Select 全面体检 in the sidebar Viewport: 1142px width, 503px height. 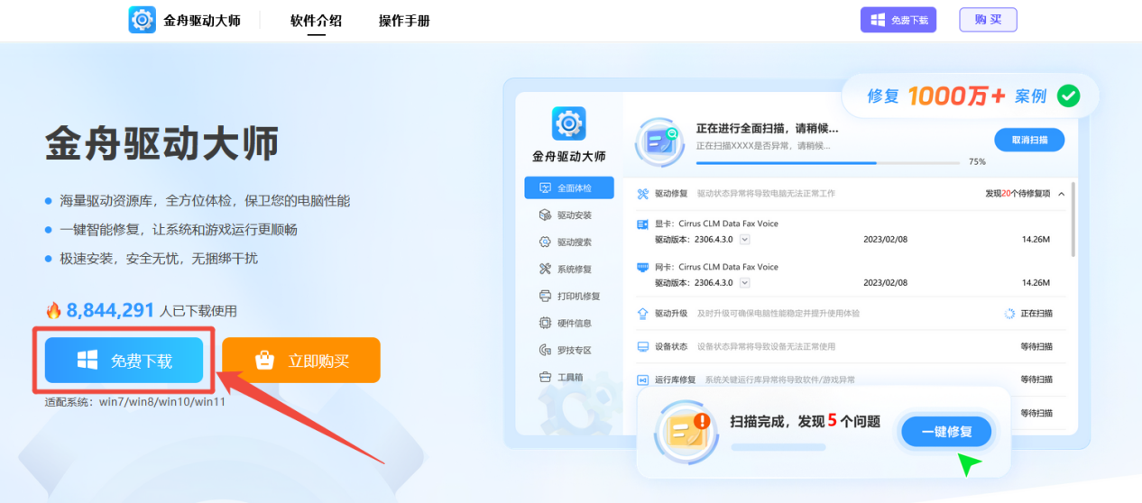[x=569, y=188]
